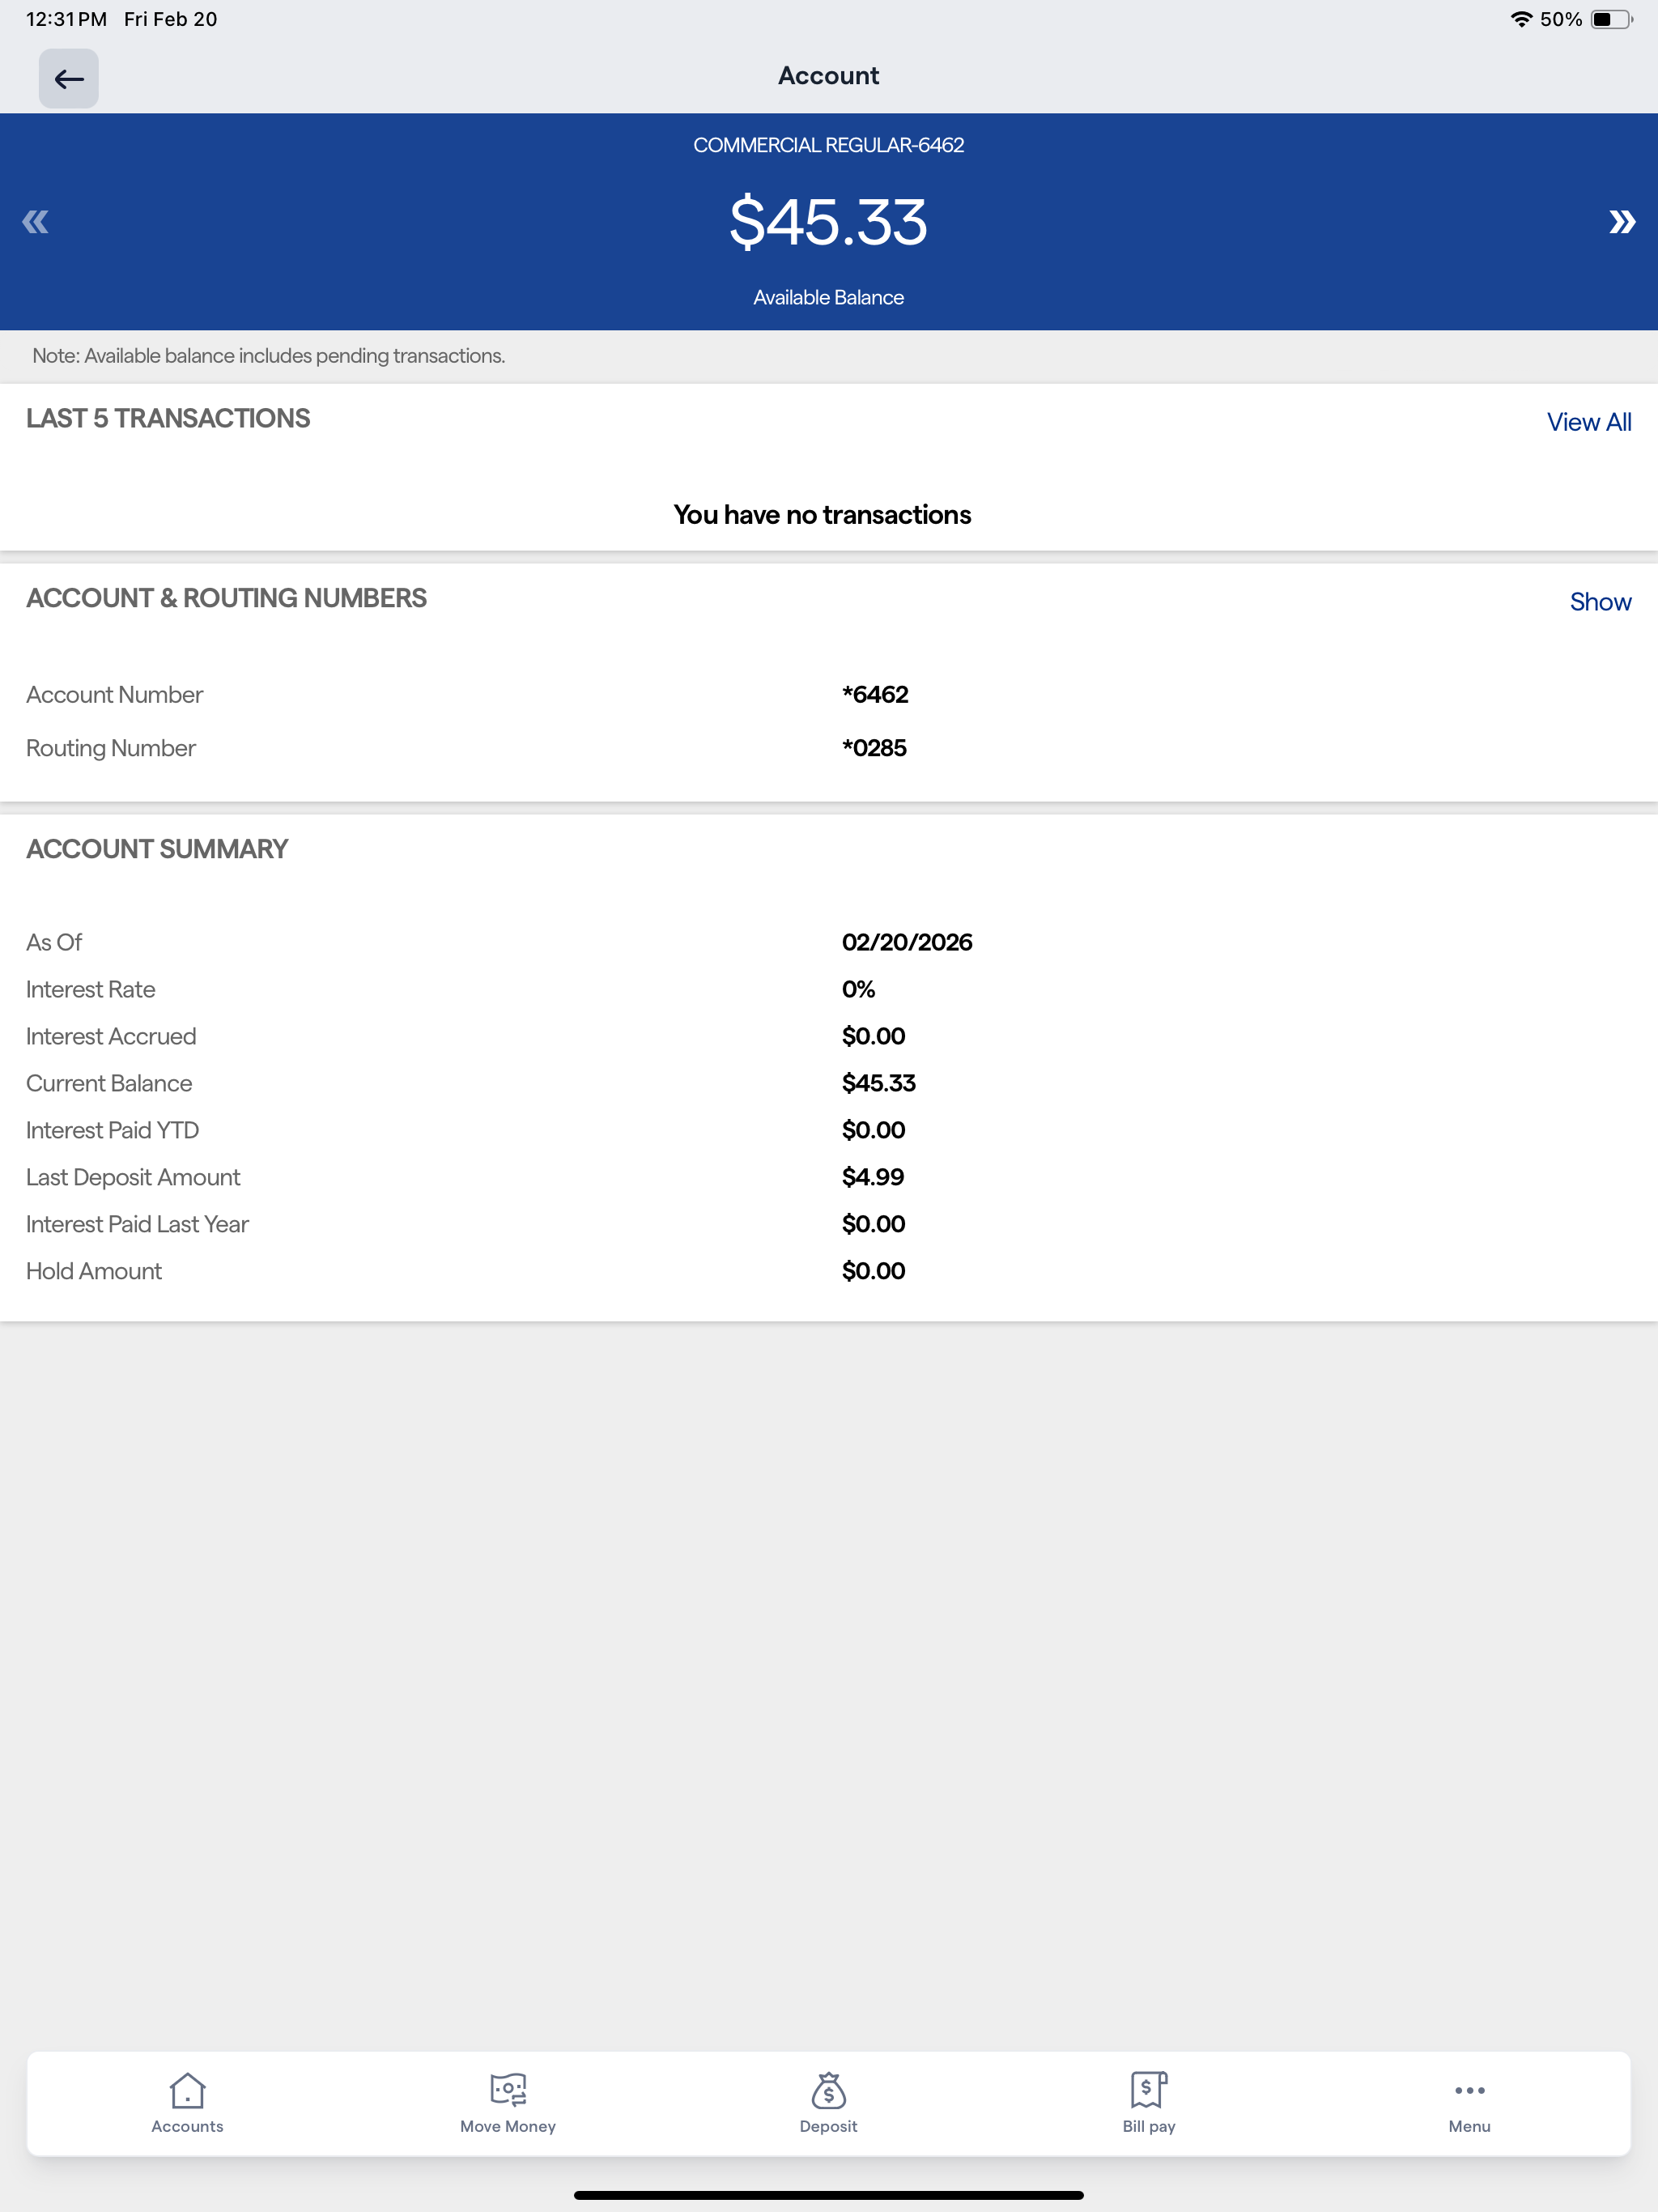Viewport: 1658px width, 2212px height.
Task: Select the Deposit tab label
Action: (828, 2126)
